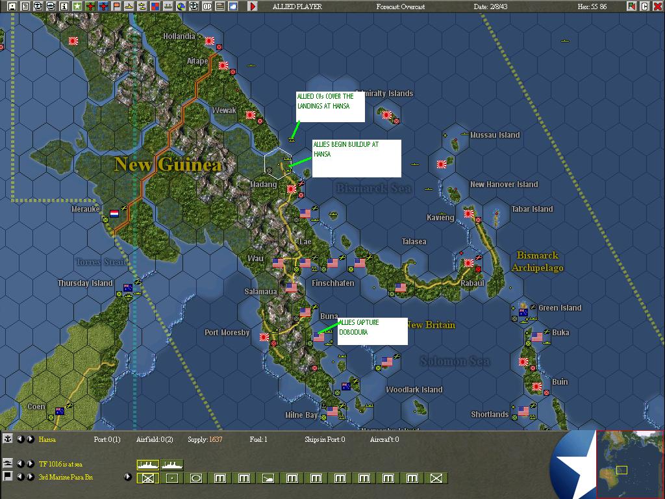The width and height of the screenshot is (665, 499).
Task: Click the US flag at Wau
Action: point(278,262)
